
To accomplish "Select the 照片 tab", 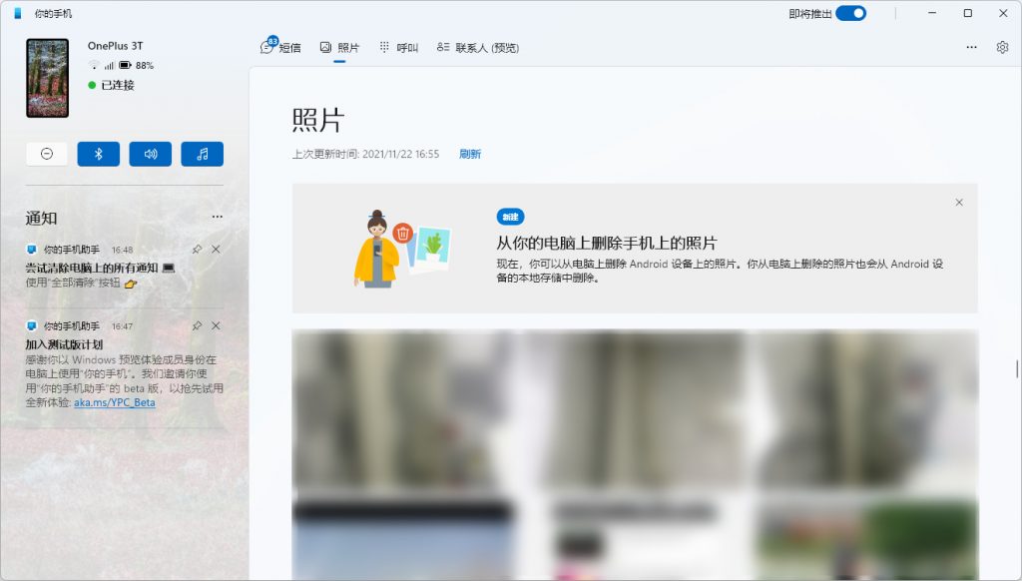I will click(x=339, y=46).
